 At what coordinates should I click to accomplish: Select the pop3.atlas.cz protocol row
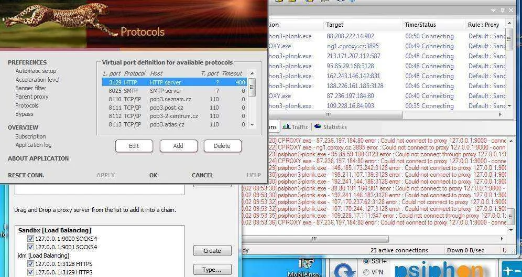coord(175,125)
